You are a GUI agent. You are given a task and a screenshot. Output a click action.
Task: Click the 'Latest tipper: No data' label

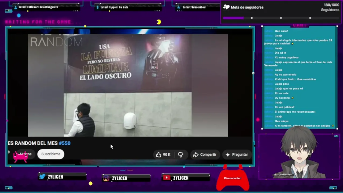tap(114, 7)
